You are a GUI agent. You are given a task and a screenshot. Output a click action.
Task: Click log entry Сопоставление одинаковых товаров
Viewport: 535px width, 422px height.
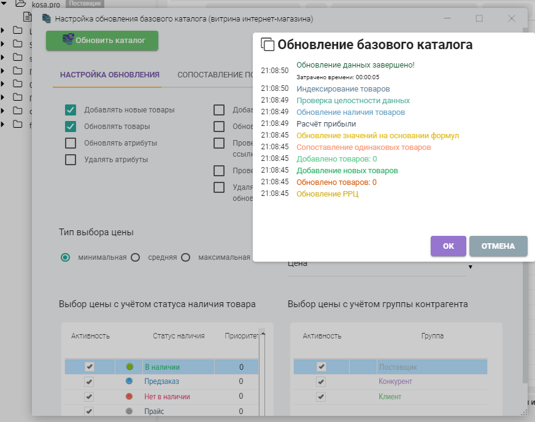pyautogui.click(x=364, y=147)
